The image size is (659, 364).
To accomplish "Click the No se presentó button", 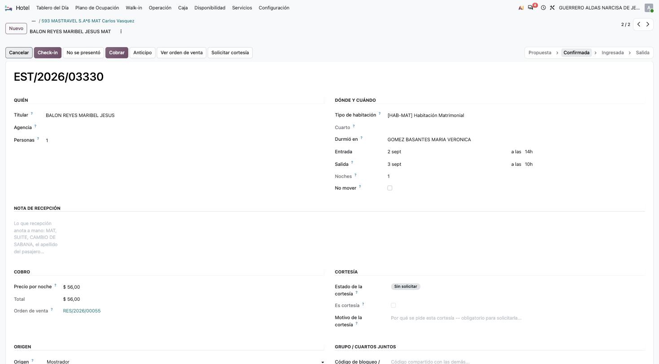I will point(83,53).
